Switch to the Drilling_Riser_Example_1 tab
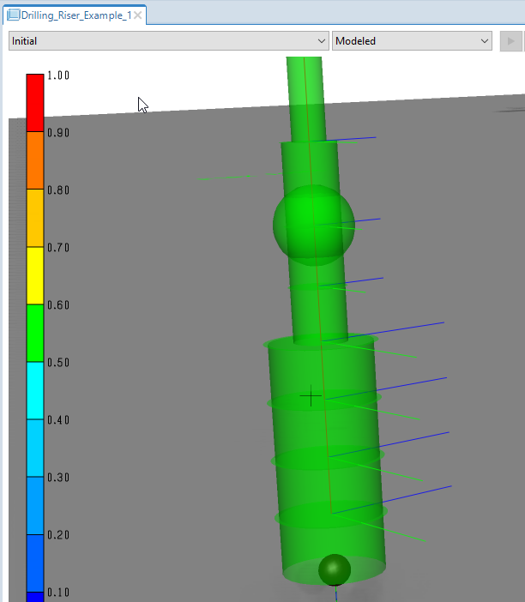 75,15
